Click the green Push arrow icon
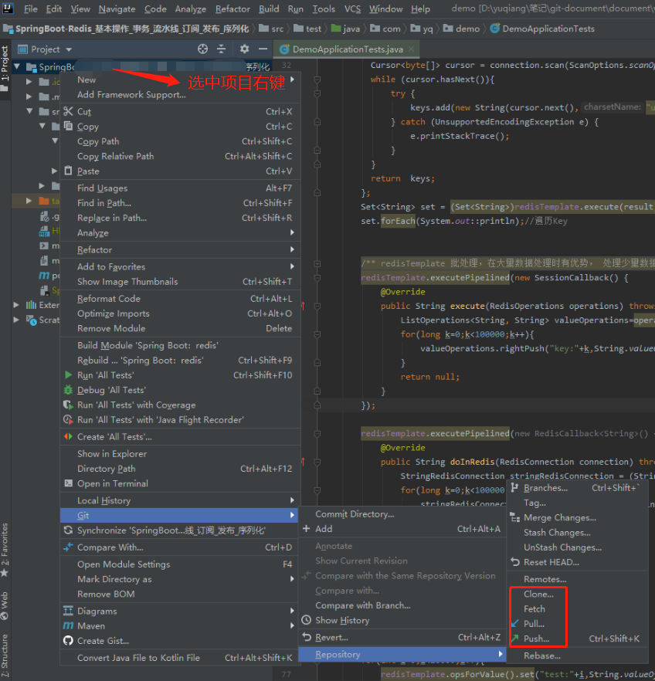This screenshot has height=681, width=655. (x=515, y=639)
